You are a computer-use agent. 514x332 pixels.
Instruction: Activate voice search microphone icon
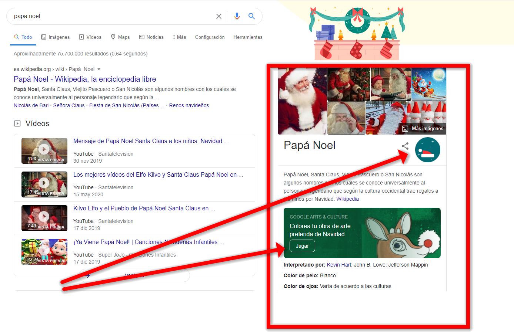[x=237, y=16]
